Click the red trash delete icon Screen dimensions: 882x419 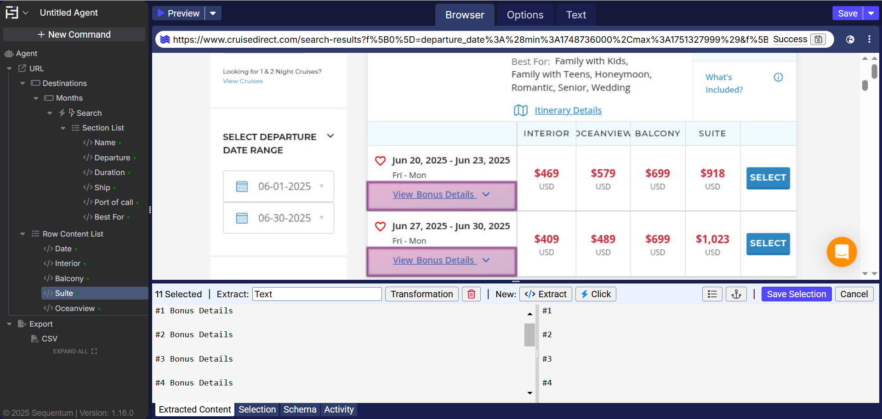click(471, 294)
